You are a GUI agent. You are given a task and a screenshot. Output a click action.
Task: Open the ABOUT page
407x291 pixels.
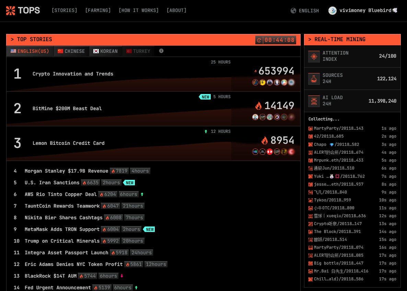[176, 10]
